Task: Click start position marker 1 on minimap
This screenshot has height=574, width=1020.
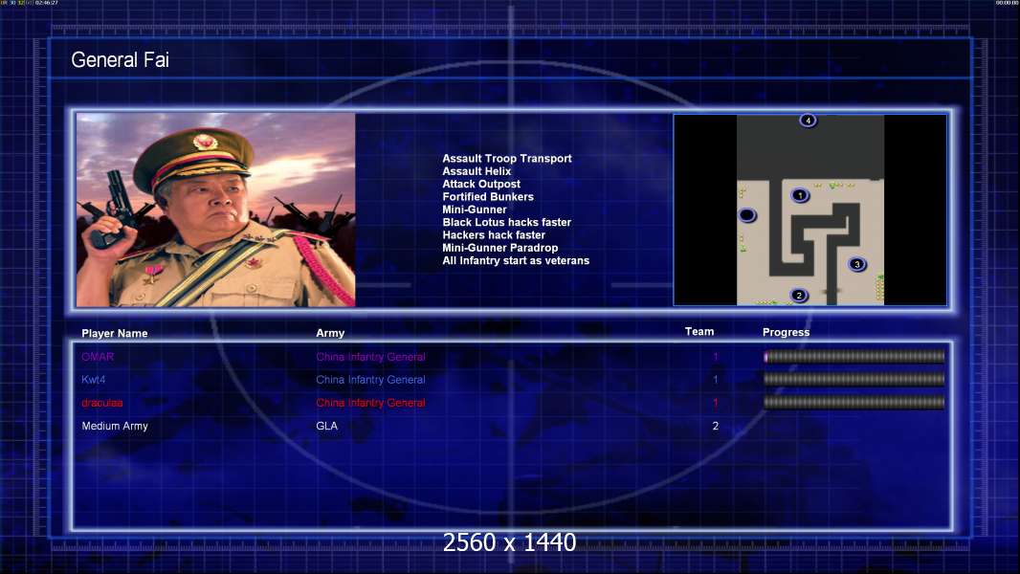Action: click(800, 195)
